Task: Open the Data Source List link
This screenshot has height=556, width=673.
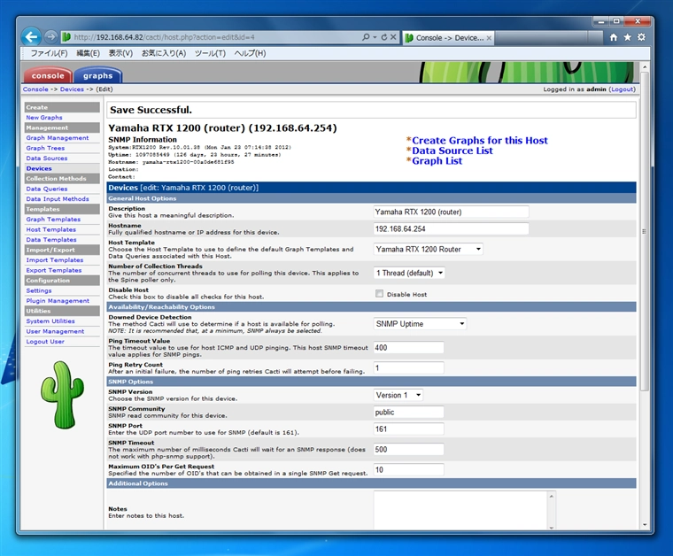Action: coord(453,151)
